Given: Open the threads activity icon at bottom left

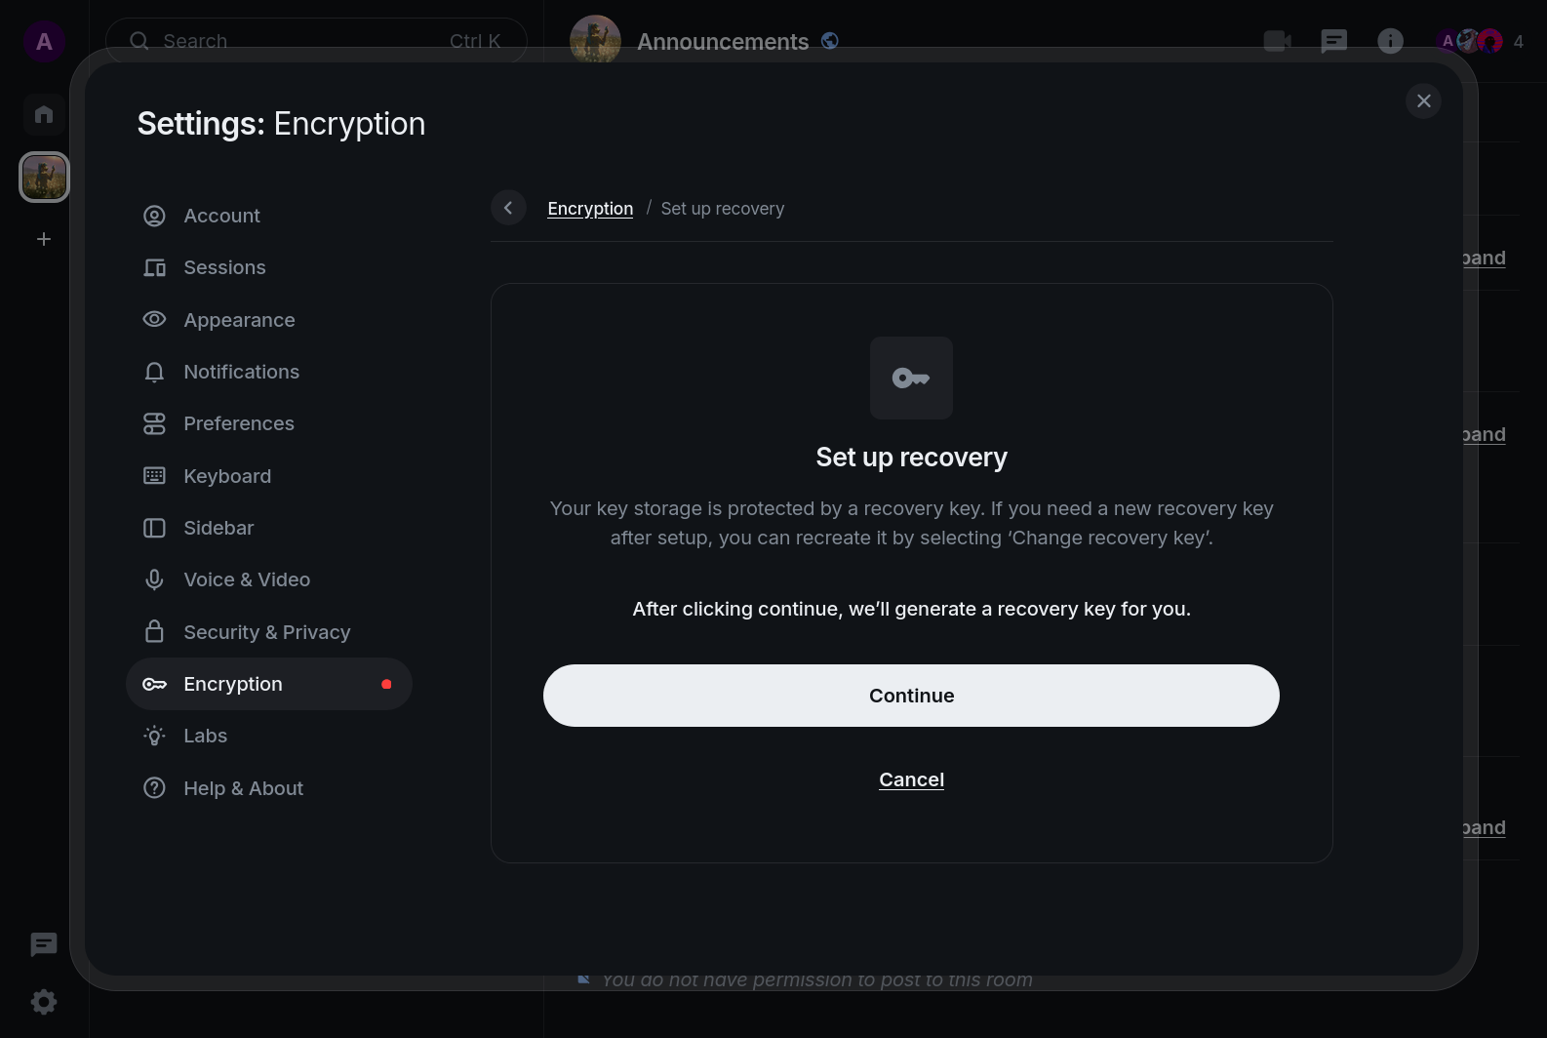Looking at the screenshot, I should (44, 944).
